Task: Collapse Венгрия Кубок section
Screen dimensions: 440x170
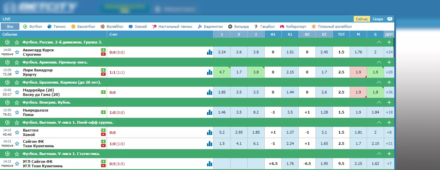Action: 379,103
